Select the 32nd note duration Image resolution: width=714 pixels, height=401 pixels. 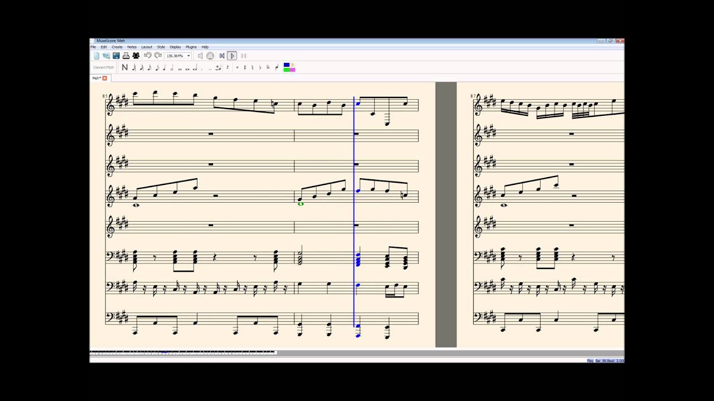(142, 67)
